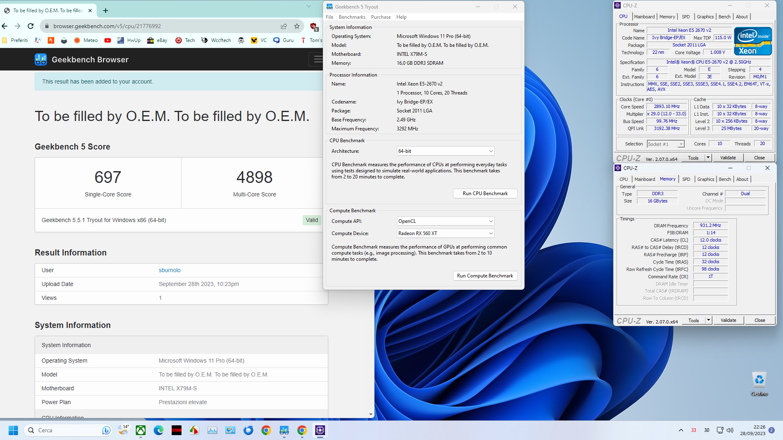Open the HwUp bookmark
Screen dimensions: 783x440
(129, 40)
